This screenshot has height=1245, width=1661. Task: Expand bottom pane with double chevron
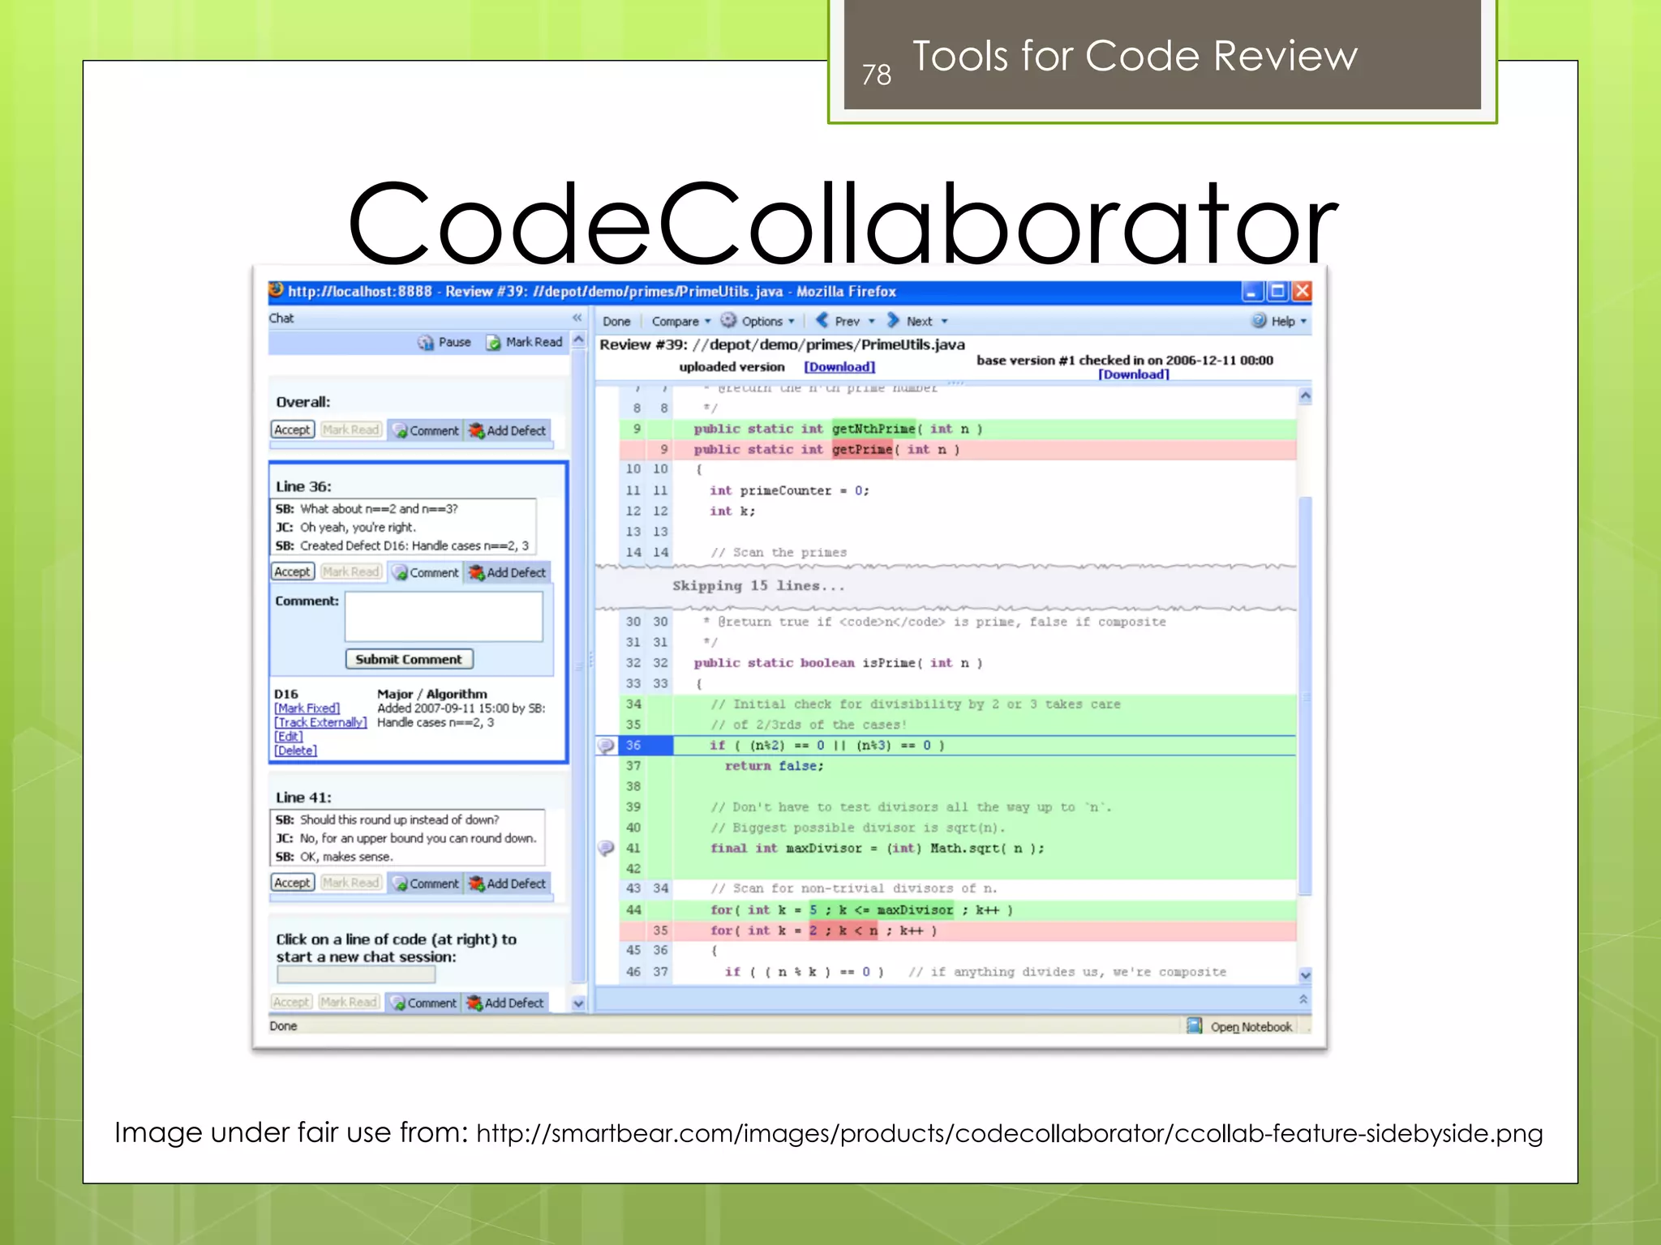click(1303, 999)
